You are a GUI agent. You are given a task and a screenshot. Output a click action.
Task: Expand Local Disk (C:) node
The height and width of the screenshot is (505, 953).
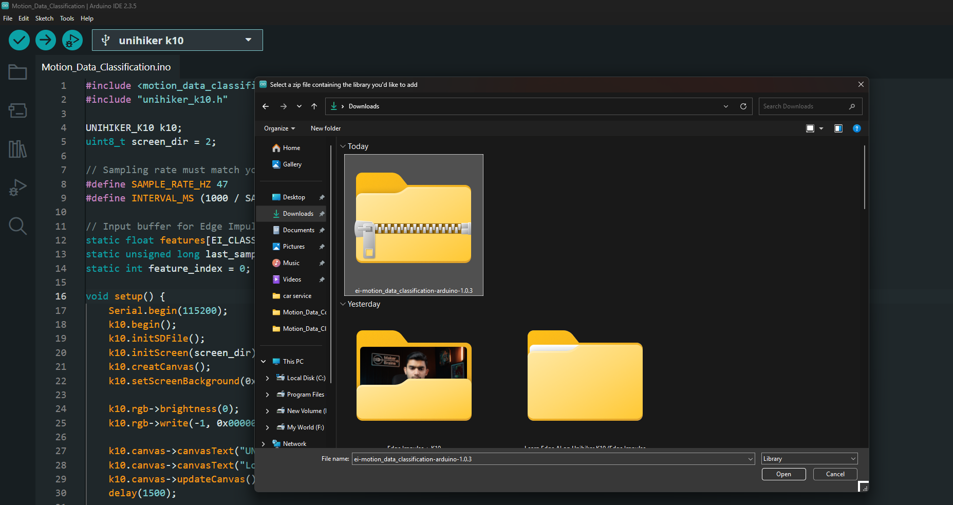click(267, 378)
